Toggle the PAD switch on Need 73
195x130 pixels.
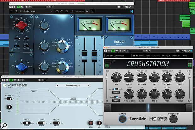tap(26, 39)
